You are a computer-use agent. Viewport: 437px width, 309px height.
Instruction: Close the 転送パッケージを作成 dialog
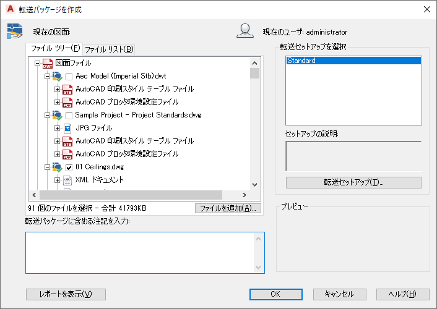[426, 9]
